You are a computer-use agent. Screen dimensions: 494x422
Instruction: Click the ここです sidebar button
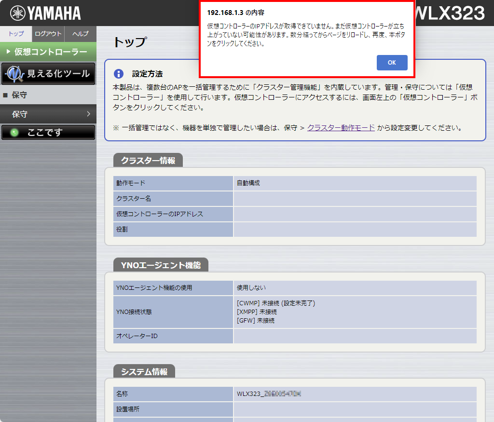click(x=48, y=132)
